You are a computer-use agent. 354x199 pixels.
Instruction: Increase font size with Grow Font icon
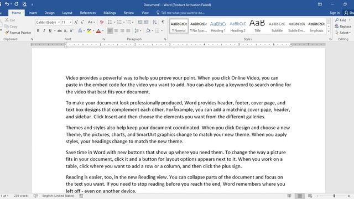76,22
